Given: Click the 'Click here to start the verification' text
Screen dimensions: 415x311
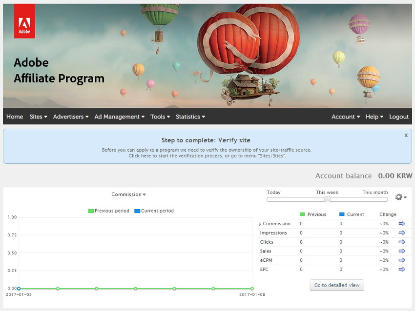Looking at the screenshot, I should pyautogui.click(x=175, y=156).
